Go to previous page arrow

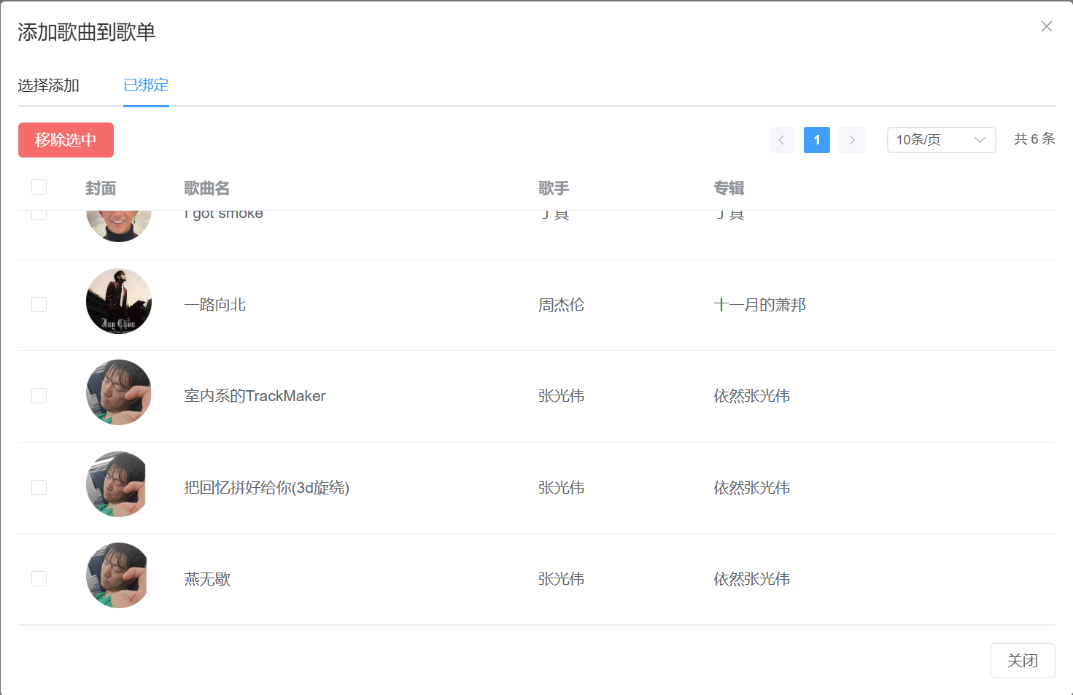click(781, 140)
